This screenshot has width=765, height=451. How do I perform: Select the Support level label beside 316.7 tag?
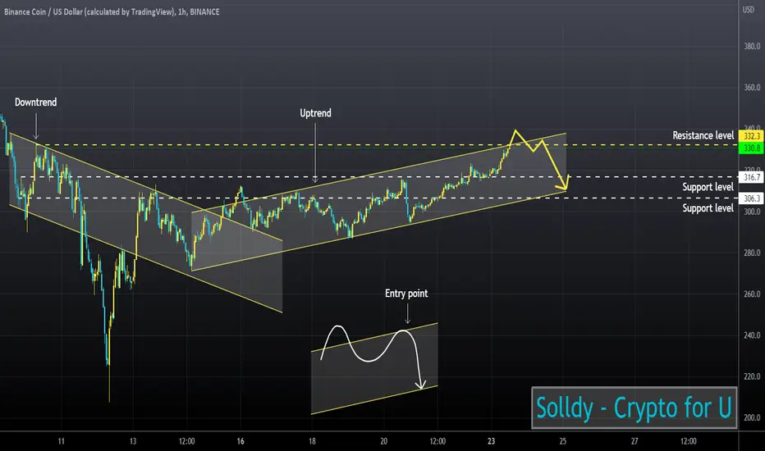pyautogui.click(x=708, y=187)
